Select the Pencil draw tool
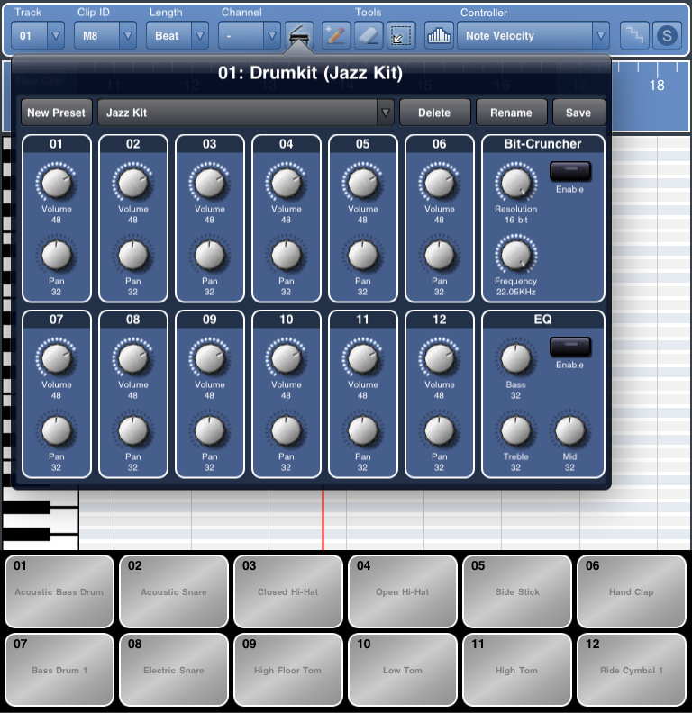692x713 pixels. [336, 35]
